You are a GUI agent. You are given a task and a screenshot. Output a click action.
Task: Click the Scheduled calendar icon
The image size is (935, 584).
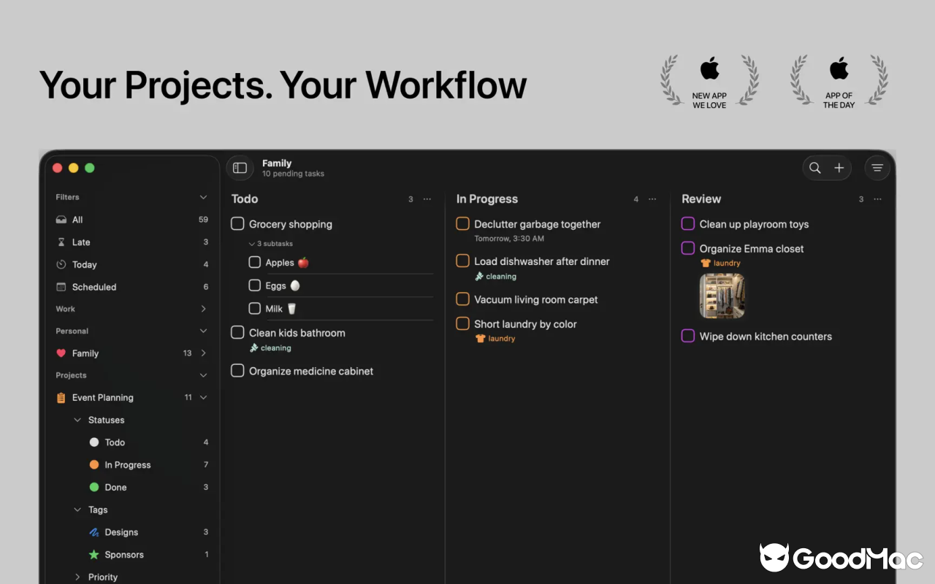pyautogui.click(x=61, y=287)
